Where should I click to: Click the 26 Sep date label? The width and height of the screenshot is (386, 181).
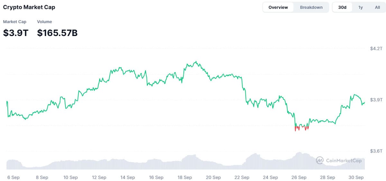(299, 177)
